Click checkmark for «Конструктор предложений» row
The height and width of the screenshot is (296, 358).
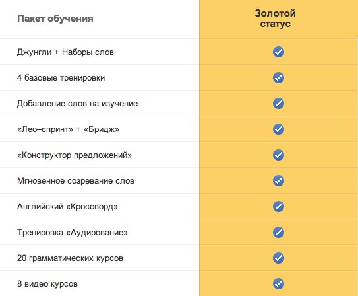click(278, 155)
